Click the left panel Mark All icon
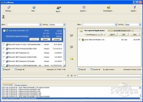The height and width of the screenshot is (102, 143). [x=3, y=69]
